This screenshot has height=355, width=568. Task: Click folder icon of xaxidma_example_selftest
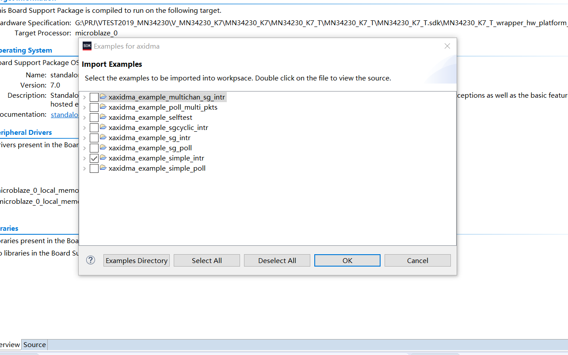tap(103, 117)
